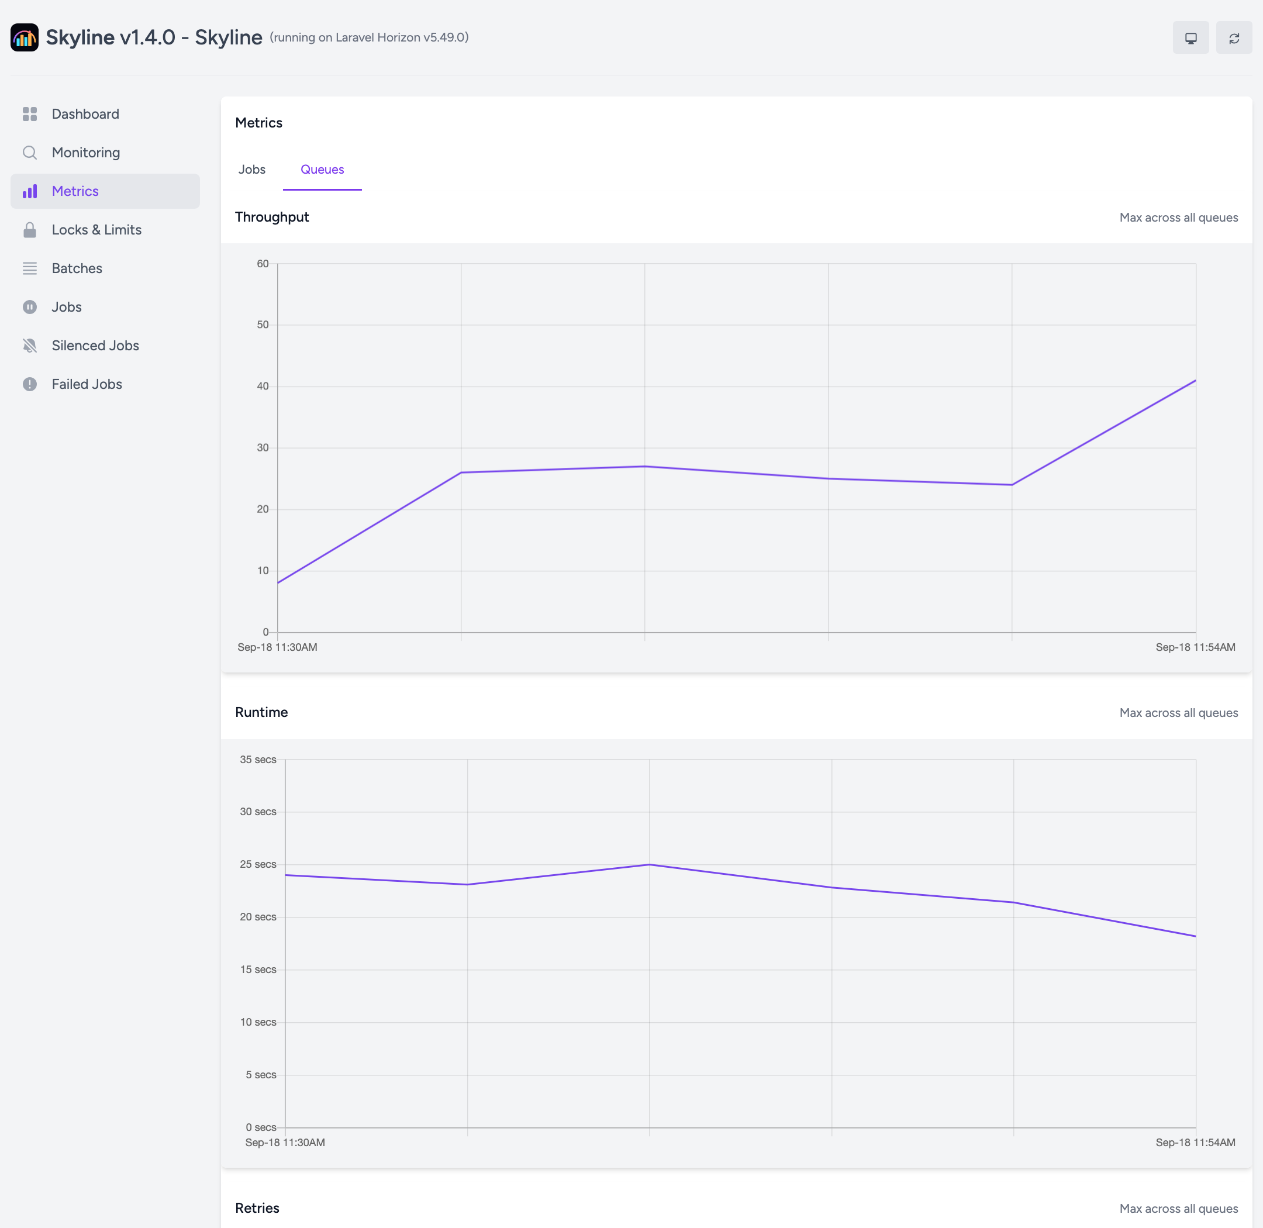The height and width of the screenshot is (1228, 1263).
Task: Click the Runtime chart's 25 secs peak point
Action: (650, 864)
